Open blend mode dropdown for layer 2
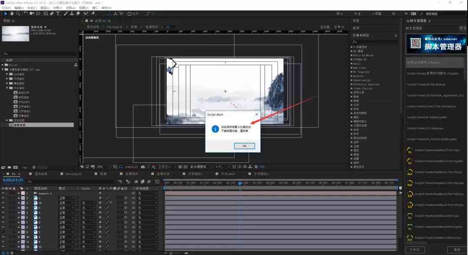 pos(66,198)
